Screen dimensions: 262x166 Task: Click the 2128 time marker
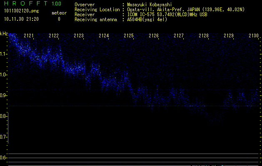click(x=204, y=36)
